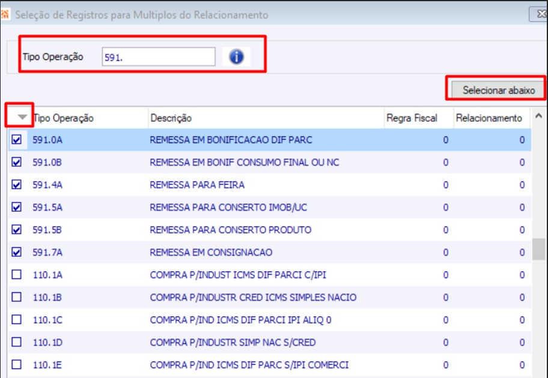
Task: Click REMESSA PARA FEIRA description
Action: 197,185
